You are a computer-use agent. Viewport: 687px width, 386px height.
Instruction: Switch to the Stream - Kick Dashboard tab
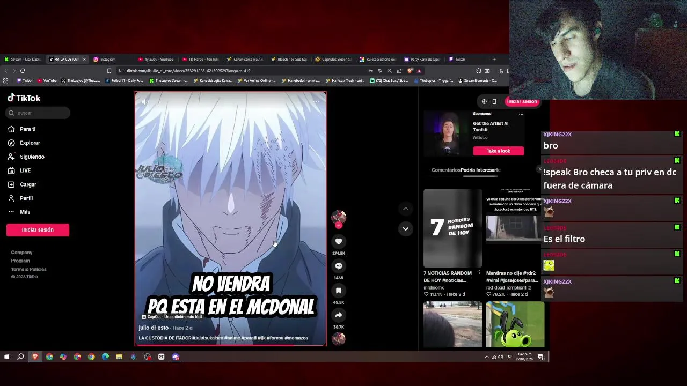click(23, 60)
